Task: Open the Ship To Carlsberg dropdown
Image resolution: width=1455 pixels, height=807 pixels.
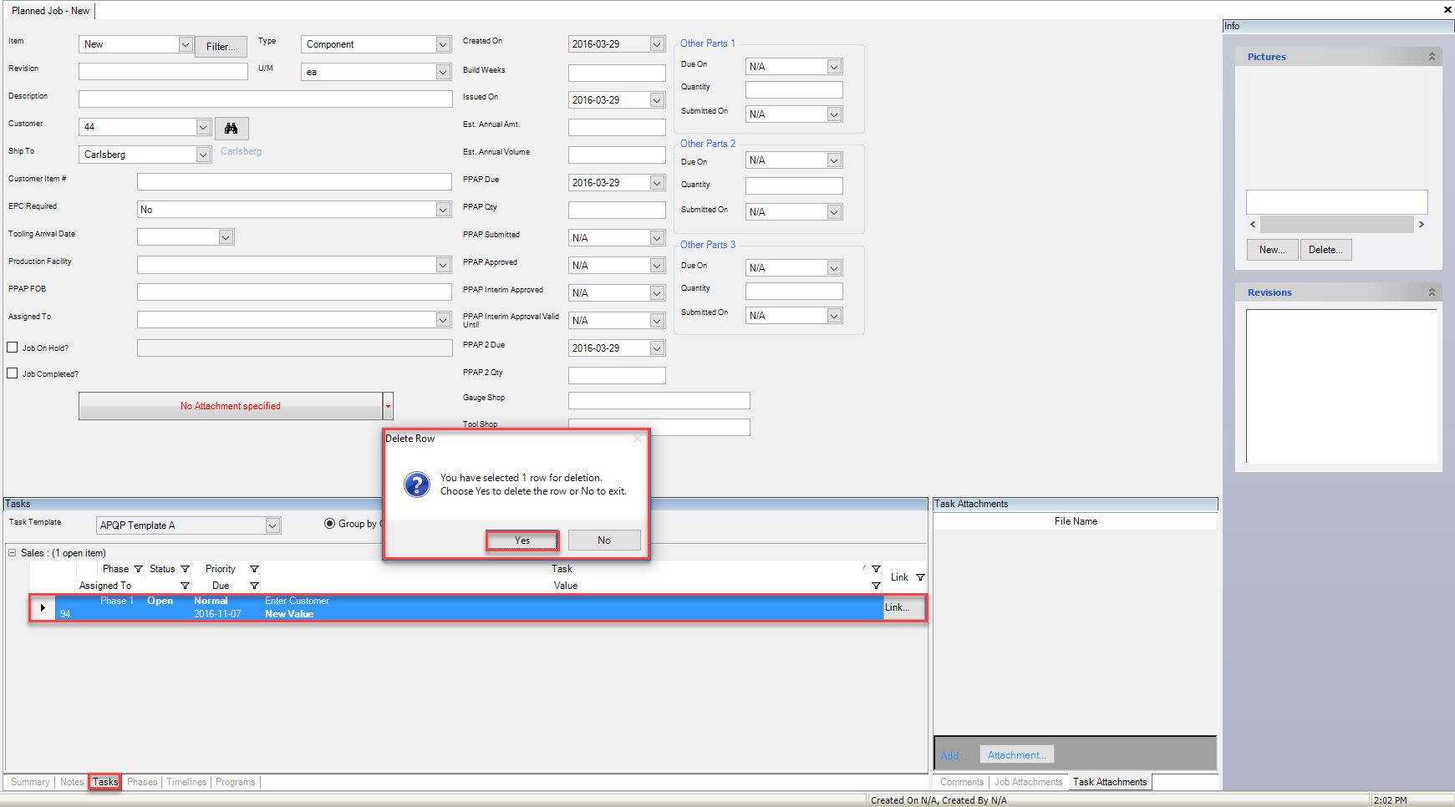Action: (203, 155)
